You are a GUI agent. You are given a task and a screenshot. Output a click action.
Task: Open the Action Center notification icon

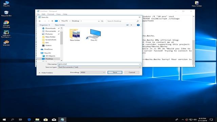point(211,120)
